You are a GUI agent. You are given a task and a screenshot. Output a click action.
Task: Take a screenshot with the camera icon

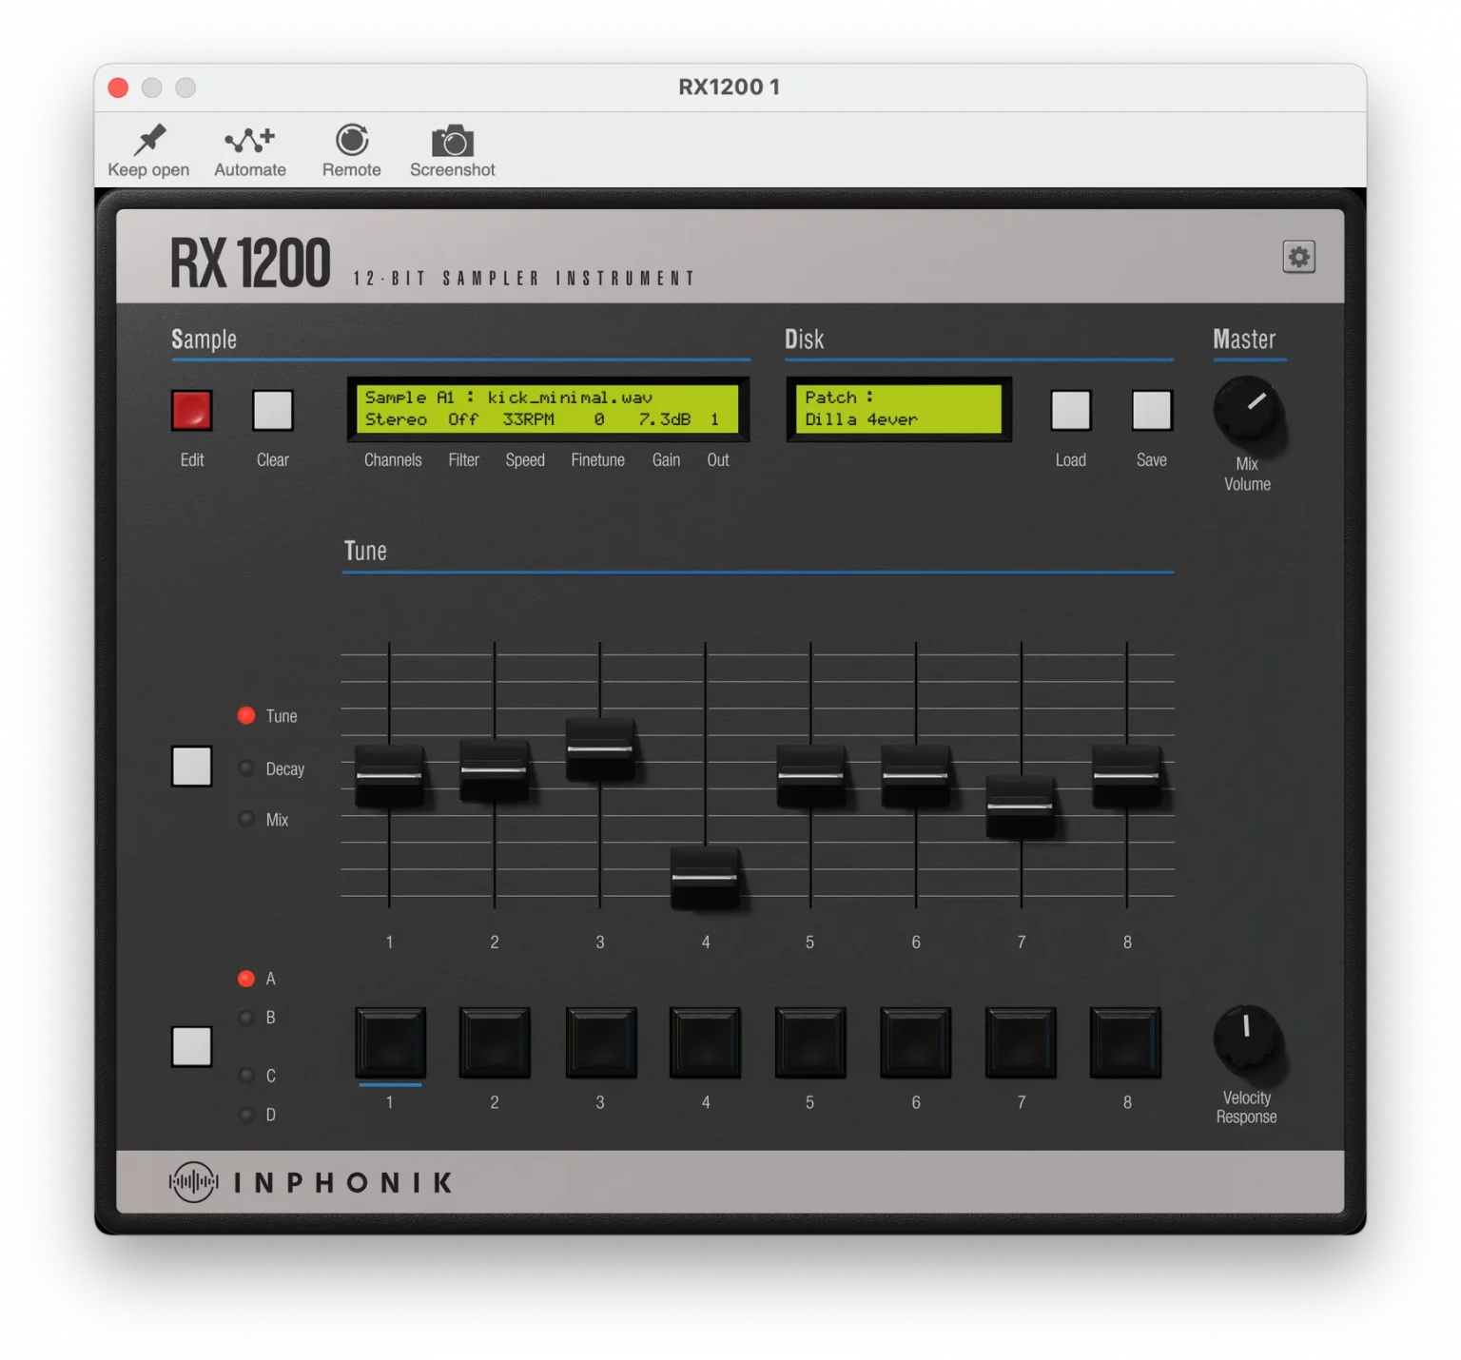[x=452, y=142]
